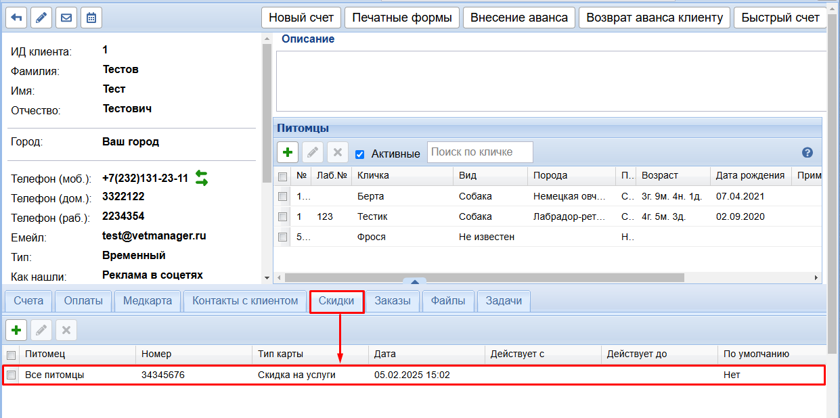Add a new pet with green plus
Viewport: 840px width, 418px height.
click(x=288, y=152)
